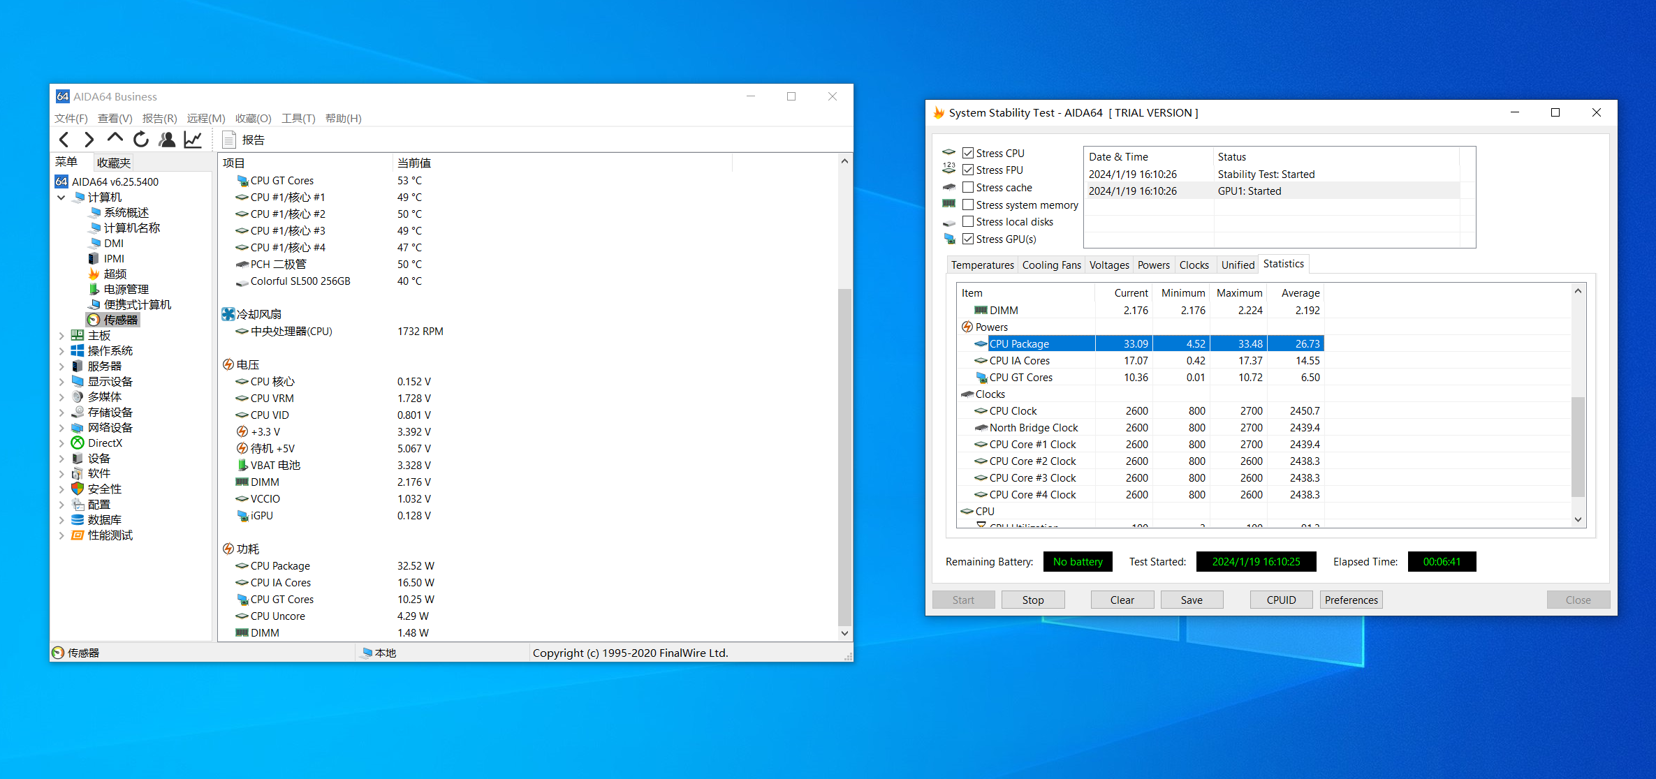The width and height of the screenshot is (1656, 779).
Task: Click the Stop button in stability test
Action: click(1033, 600)
